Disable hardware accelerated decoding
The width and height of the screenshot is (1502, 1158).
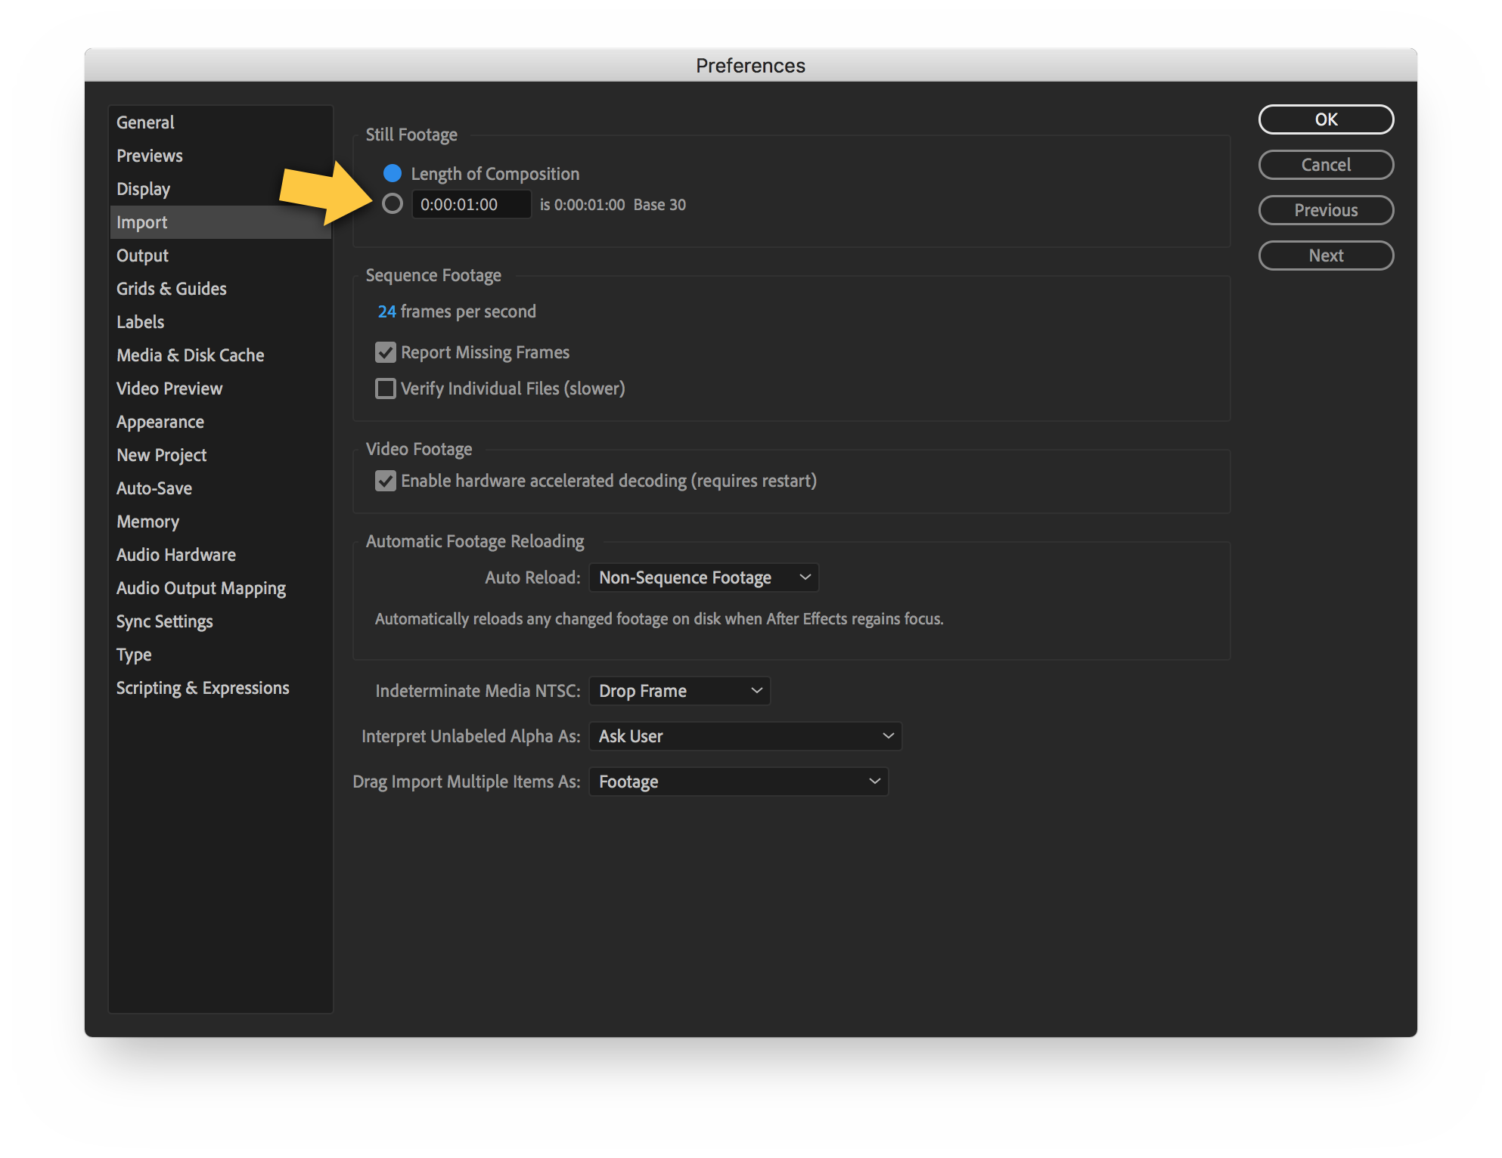tap(386, 481)
